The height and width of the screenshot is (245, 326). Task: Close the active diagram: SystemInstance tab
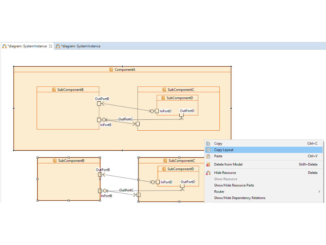point(51,46)
